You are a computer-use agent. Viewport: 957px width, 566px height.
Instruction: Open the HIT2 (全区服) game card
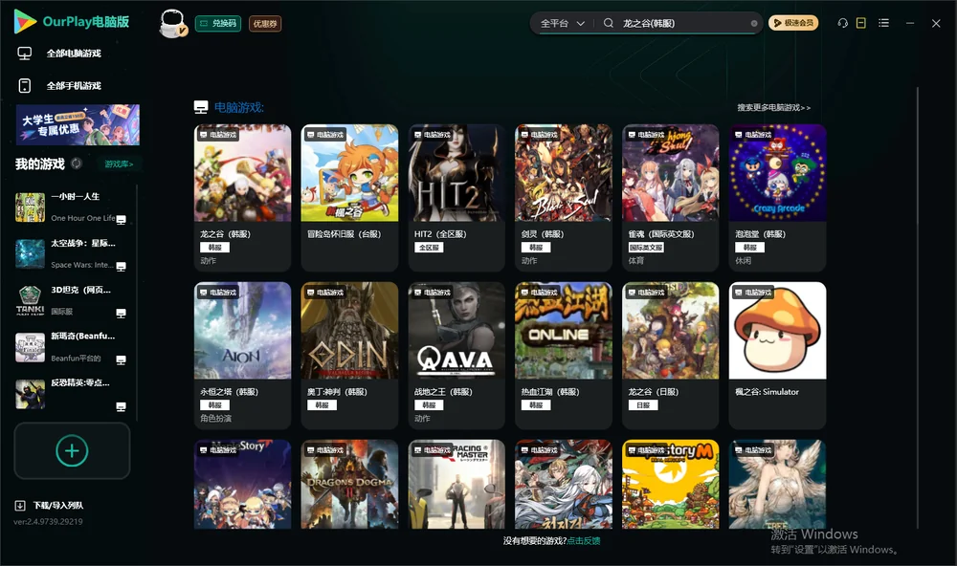tap(456, 198)
